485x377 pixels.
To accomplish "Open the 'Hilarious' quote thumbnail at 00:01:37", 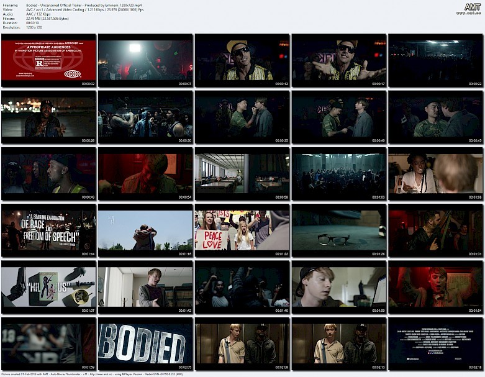I will 48,287.
